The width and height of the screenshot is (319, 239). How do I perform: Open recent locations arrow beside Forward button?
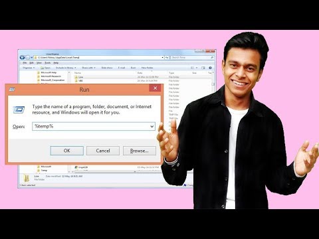pos(31,58)
